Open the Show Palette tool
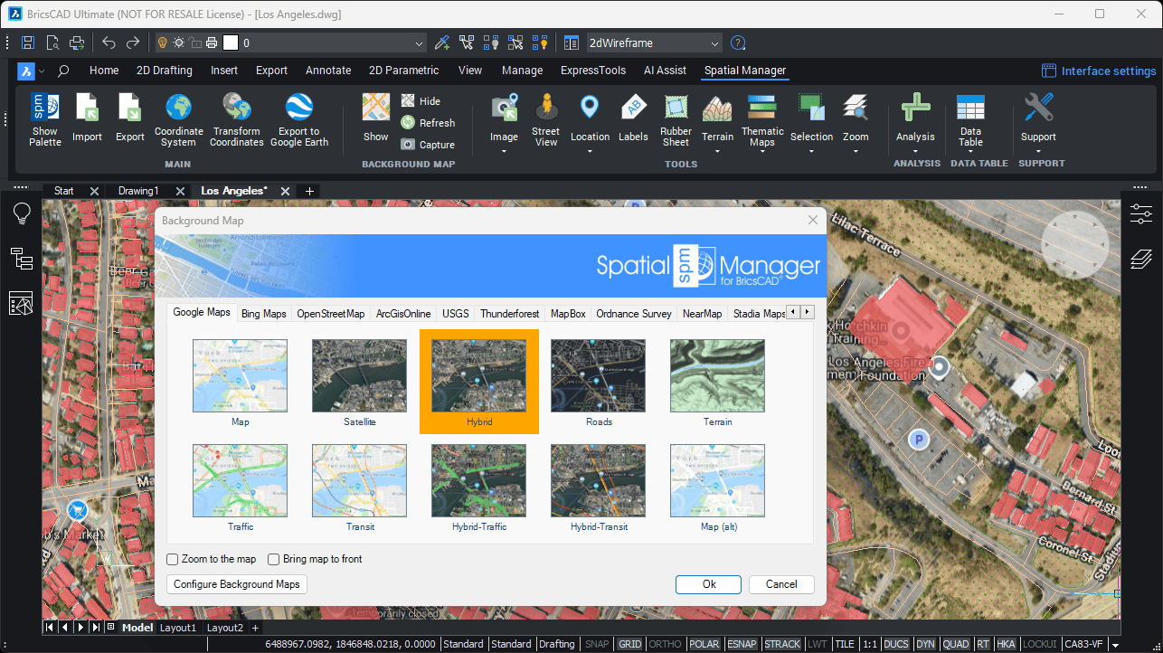This screenshot has height=653, width=1163. click(45, 119)
